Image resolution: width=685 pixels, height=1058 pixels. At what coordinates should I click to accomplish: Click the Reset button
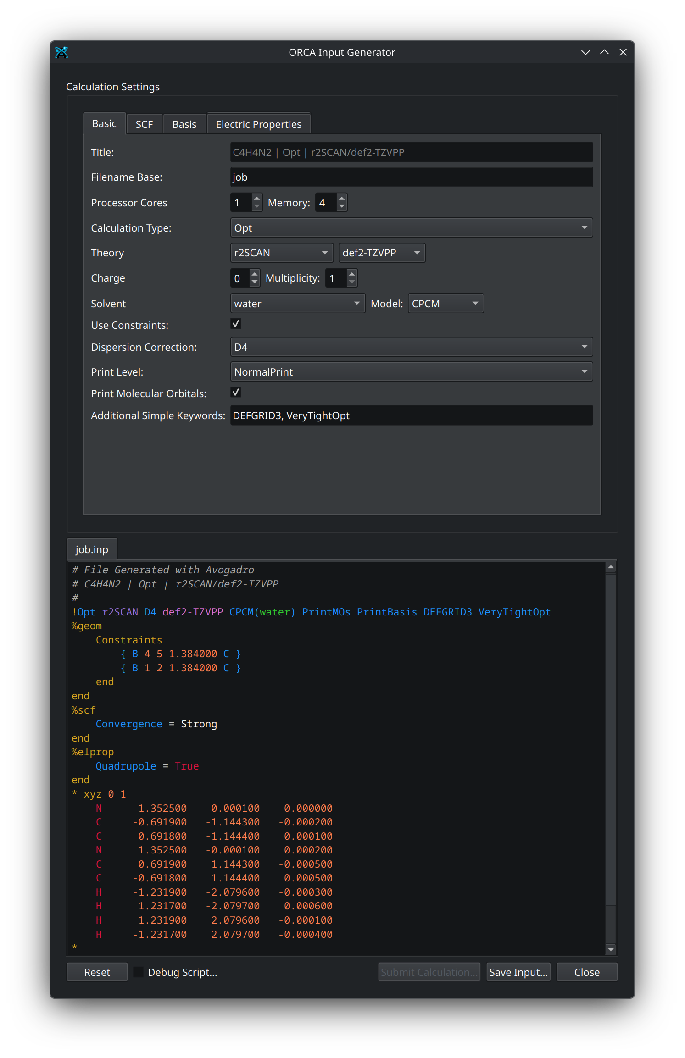pos(97,972)
